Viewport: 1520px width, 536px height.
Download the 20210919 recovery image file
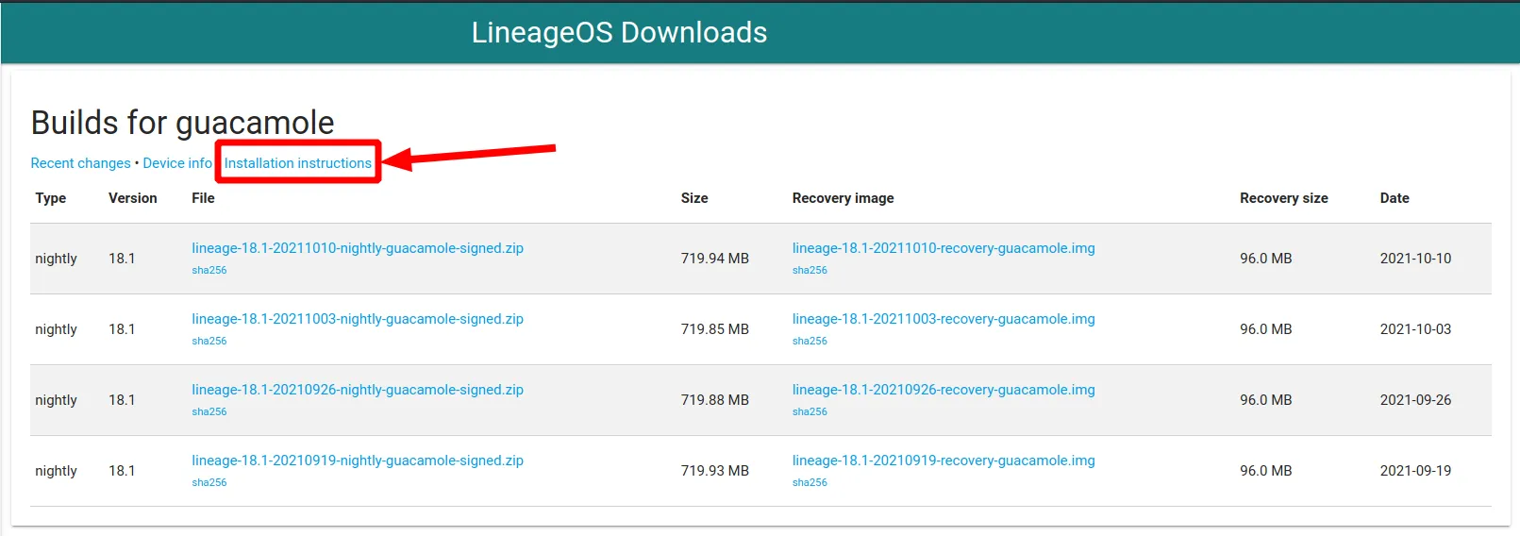click(943, 461)
